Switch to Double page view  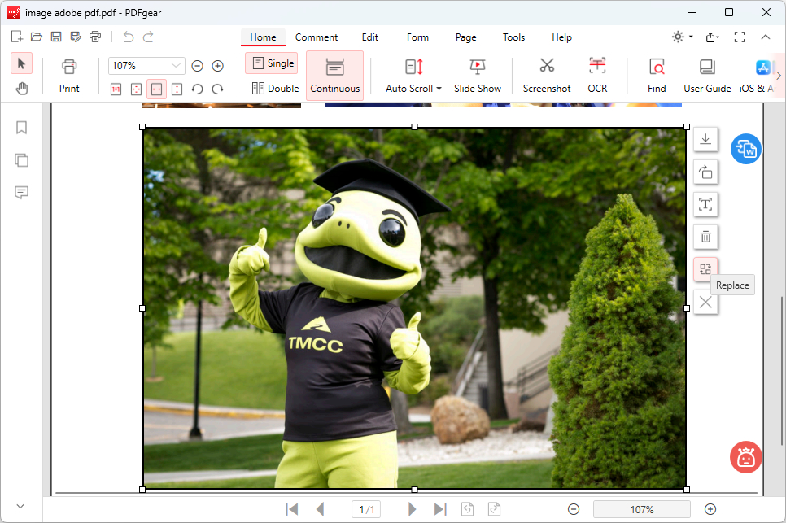pos(275,89)
